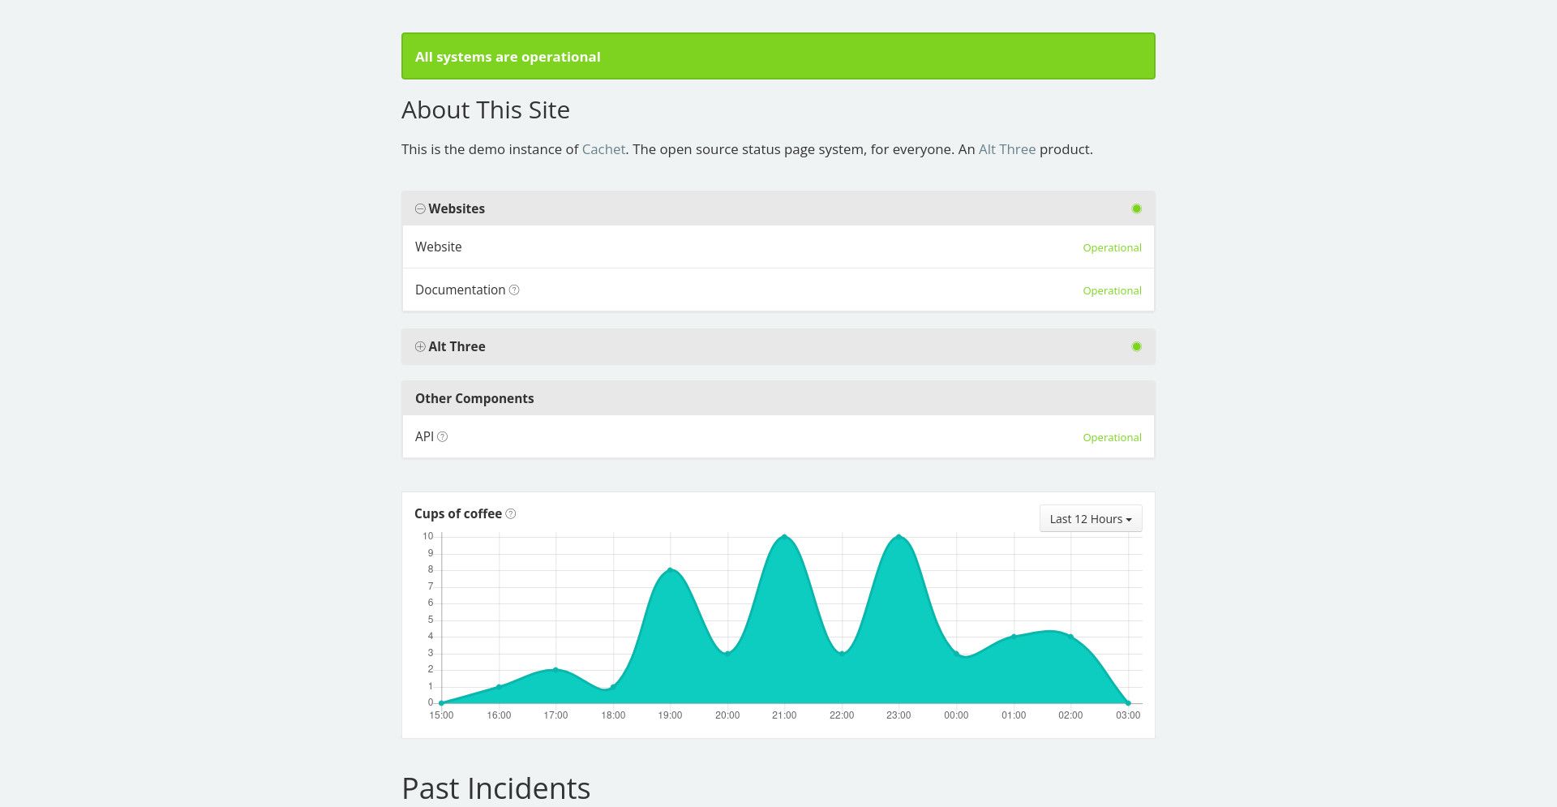Select the API component name
The height and width of the screenshot is (807, 1557).
pyautogui.click(x=424, y=436)
